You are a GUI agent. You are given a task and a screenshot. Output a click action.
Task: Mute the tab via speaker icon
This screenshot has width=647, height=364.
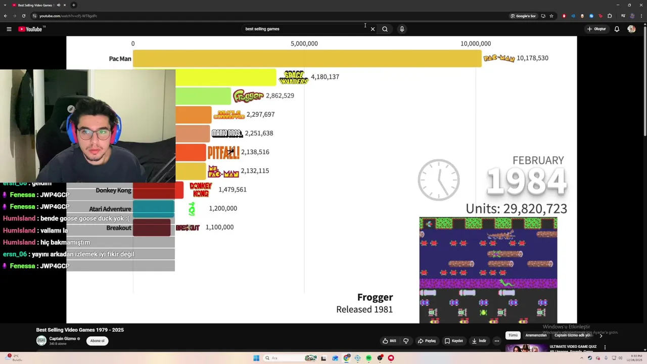coord(59,5)
